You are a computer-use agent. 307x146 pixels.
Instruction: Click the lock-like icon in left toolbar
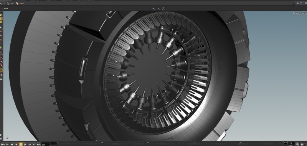[1, 75]
